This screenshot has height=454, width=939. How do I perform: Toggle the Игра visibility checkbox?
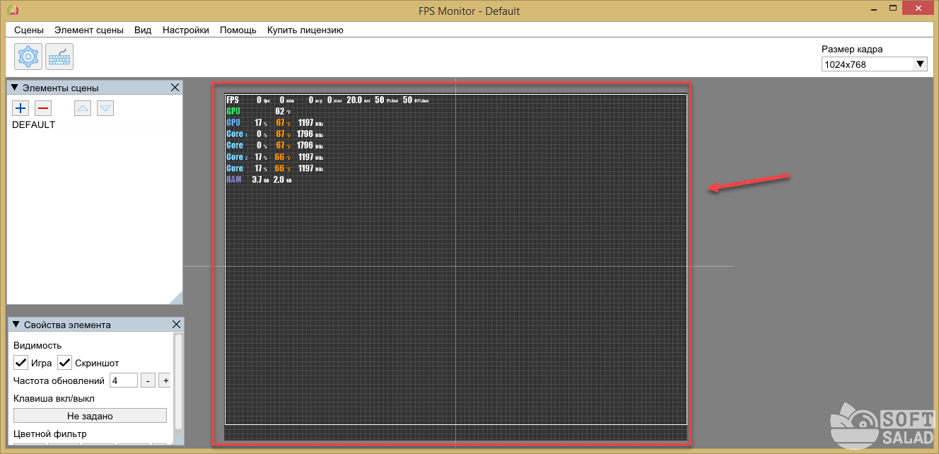(21, 363)
